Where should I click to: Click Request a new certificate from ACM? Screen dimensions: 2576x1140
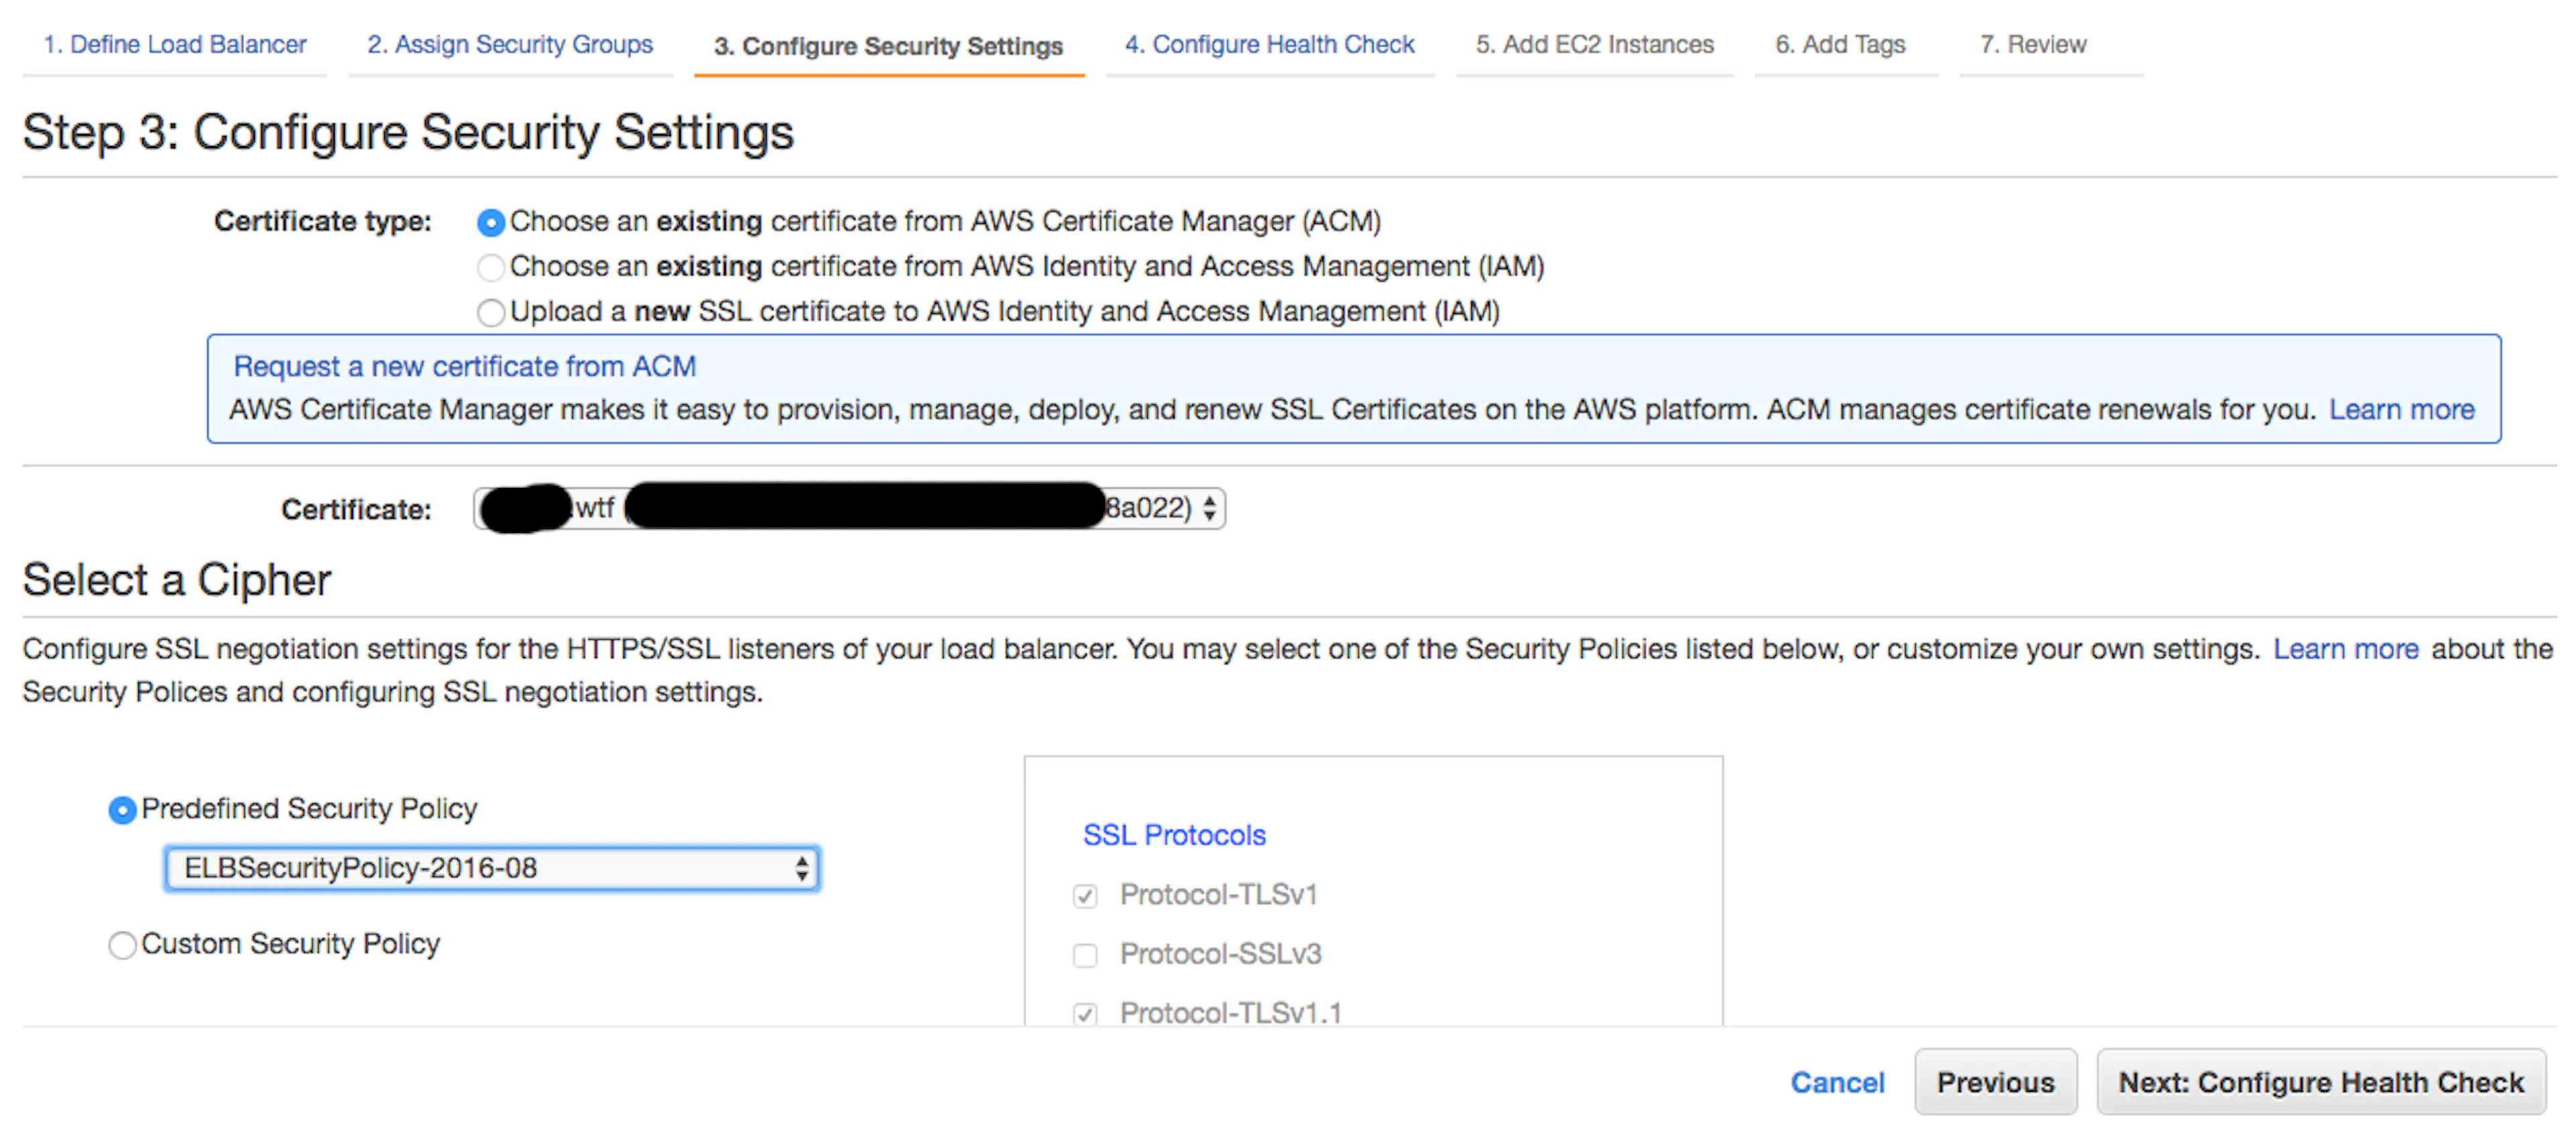pyautogui.click(x=464, y=366)
